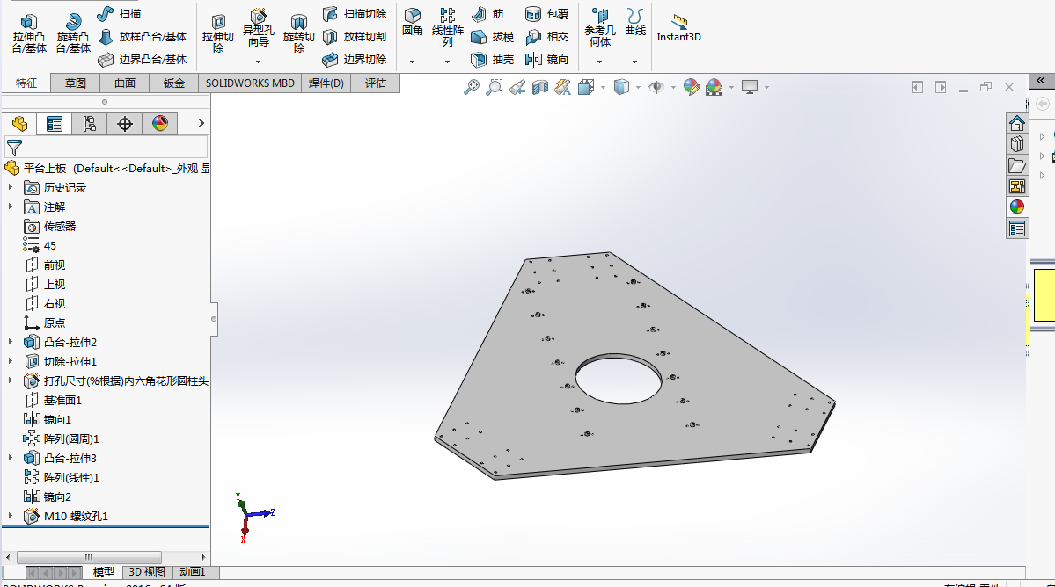Screen dimensions: 1055x587
Task: Select the 旋转凸台/基体 revolve boss tool
Action: point(73,33)
